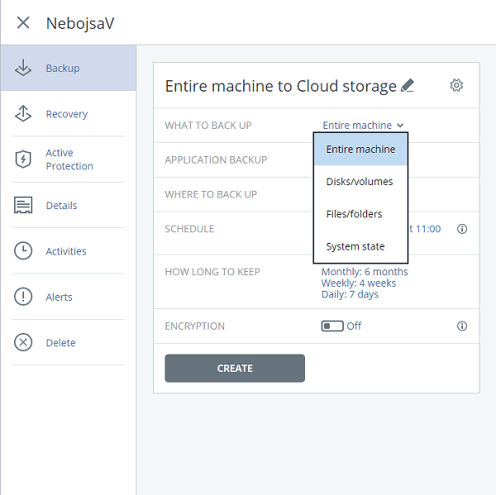Click the Recovery upload icon in sidebar

pos(23,113)
